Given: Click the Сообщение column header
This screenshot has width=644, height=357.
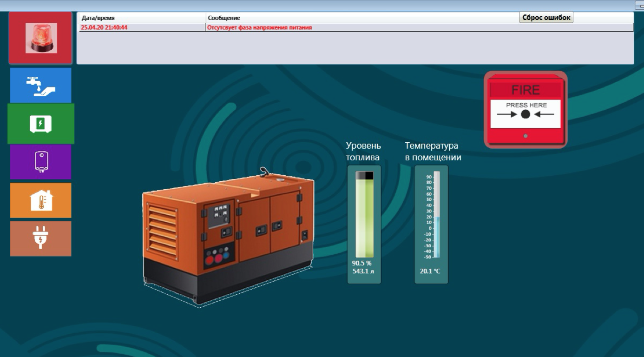Looking at the screenshot, I should coord(224,18).
